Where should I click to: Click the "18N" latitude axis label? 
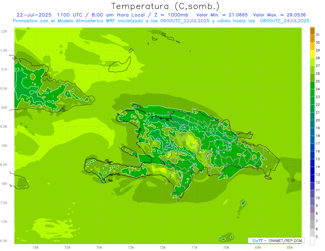[x=4, y=184]
